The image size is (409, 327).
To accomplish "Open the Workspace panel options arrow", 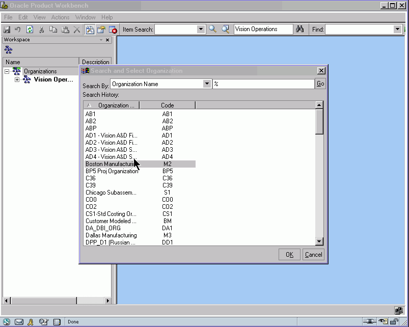I will coord(101,40).
